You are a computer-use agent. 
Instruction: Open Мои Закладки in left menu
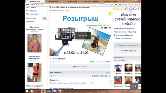click(x=32, y=11)
